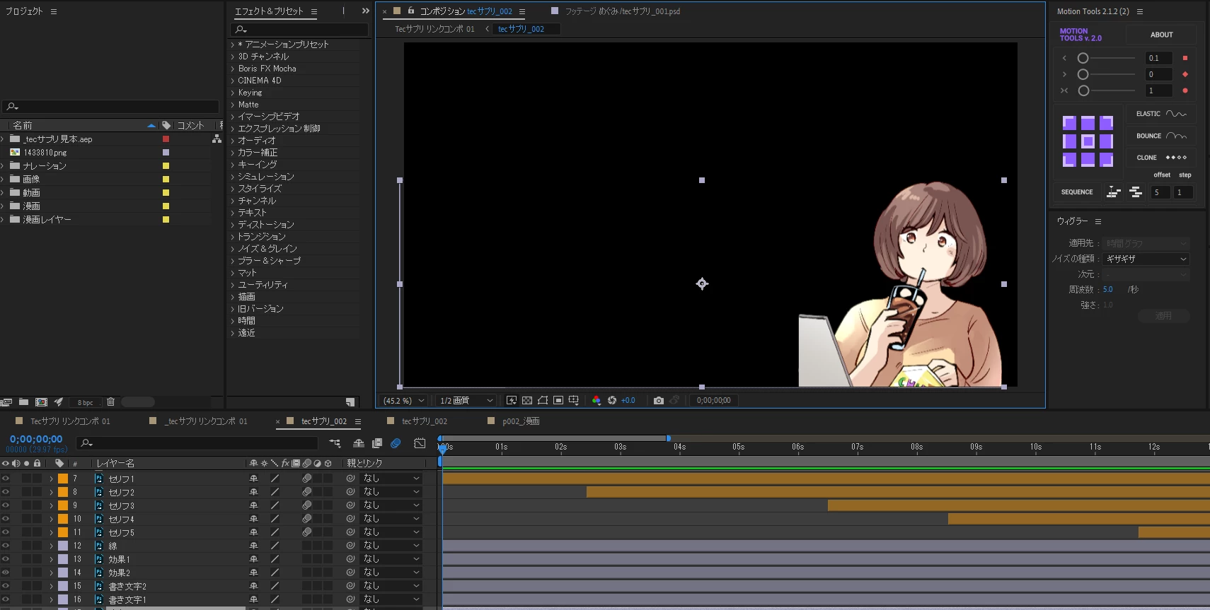Take a snapshot with the camera icon
The image size is (1210, 610).
coord(659,400)
